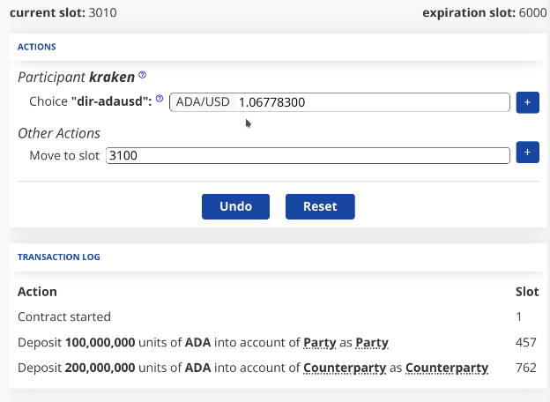
Task: Open help icon next to Choice "dir-adausd"
Action: pos(160,100)
